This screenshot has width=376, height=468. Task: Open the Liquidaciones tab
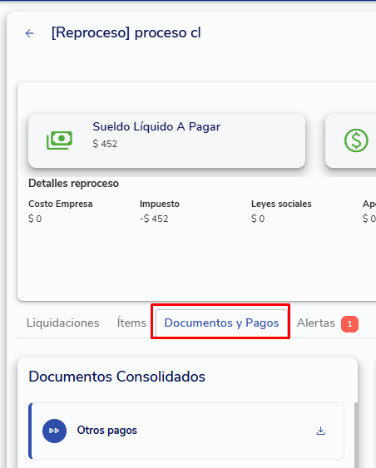pyautogui.click(x=62, y=323)
